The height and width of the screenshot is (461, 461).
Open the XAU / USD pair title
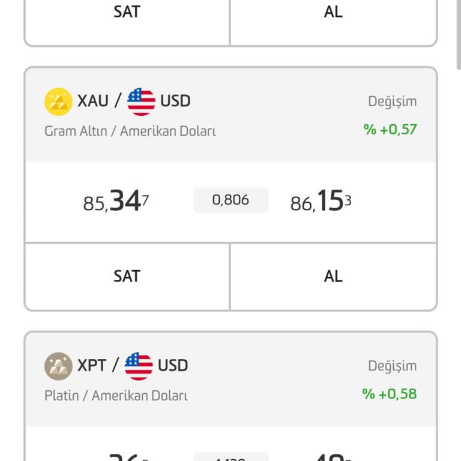click(134, 101)
